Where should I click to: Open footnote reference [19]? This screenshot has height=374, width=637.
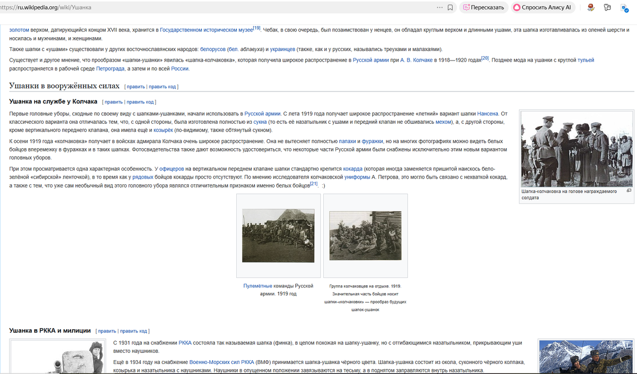(x=256, y=28)
